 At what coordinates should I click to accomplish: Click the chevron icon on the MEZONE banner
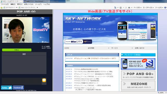[x=124, y=84]
